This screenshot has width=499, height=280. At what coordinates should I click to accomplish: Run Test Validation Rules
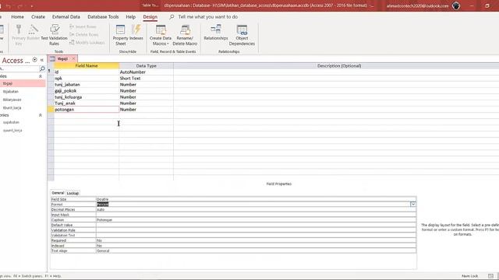[x=54, y=34]
